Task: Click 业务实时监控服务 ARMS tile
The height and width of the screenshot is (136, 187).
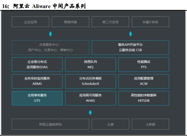Action: pyautogui.click(x=37, y=81)
